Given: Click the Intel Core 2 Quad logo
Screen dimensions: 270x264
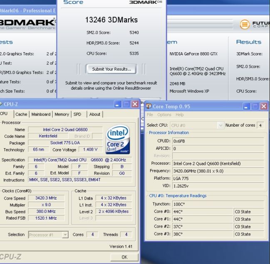Looking at the screenshot, I should pos(118,139).
